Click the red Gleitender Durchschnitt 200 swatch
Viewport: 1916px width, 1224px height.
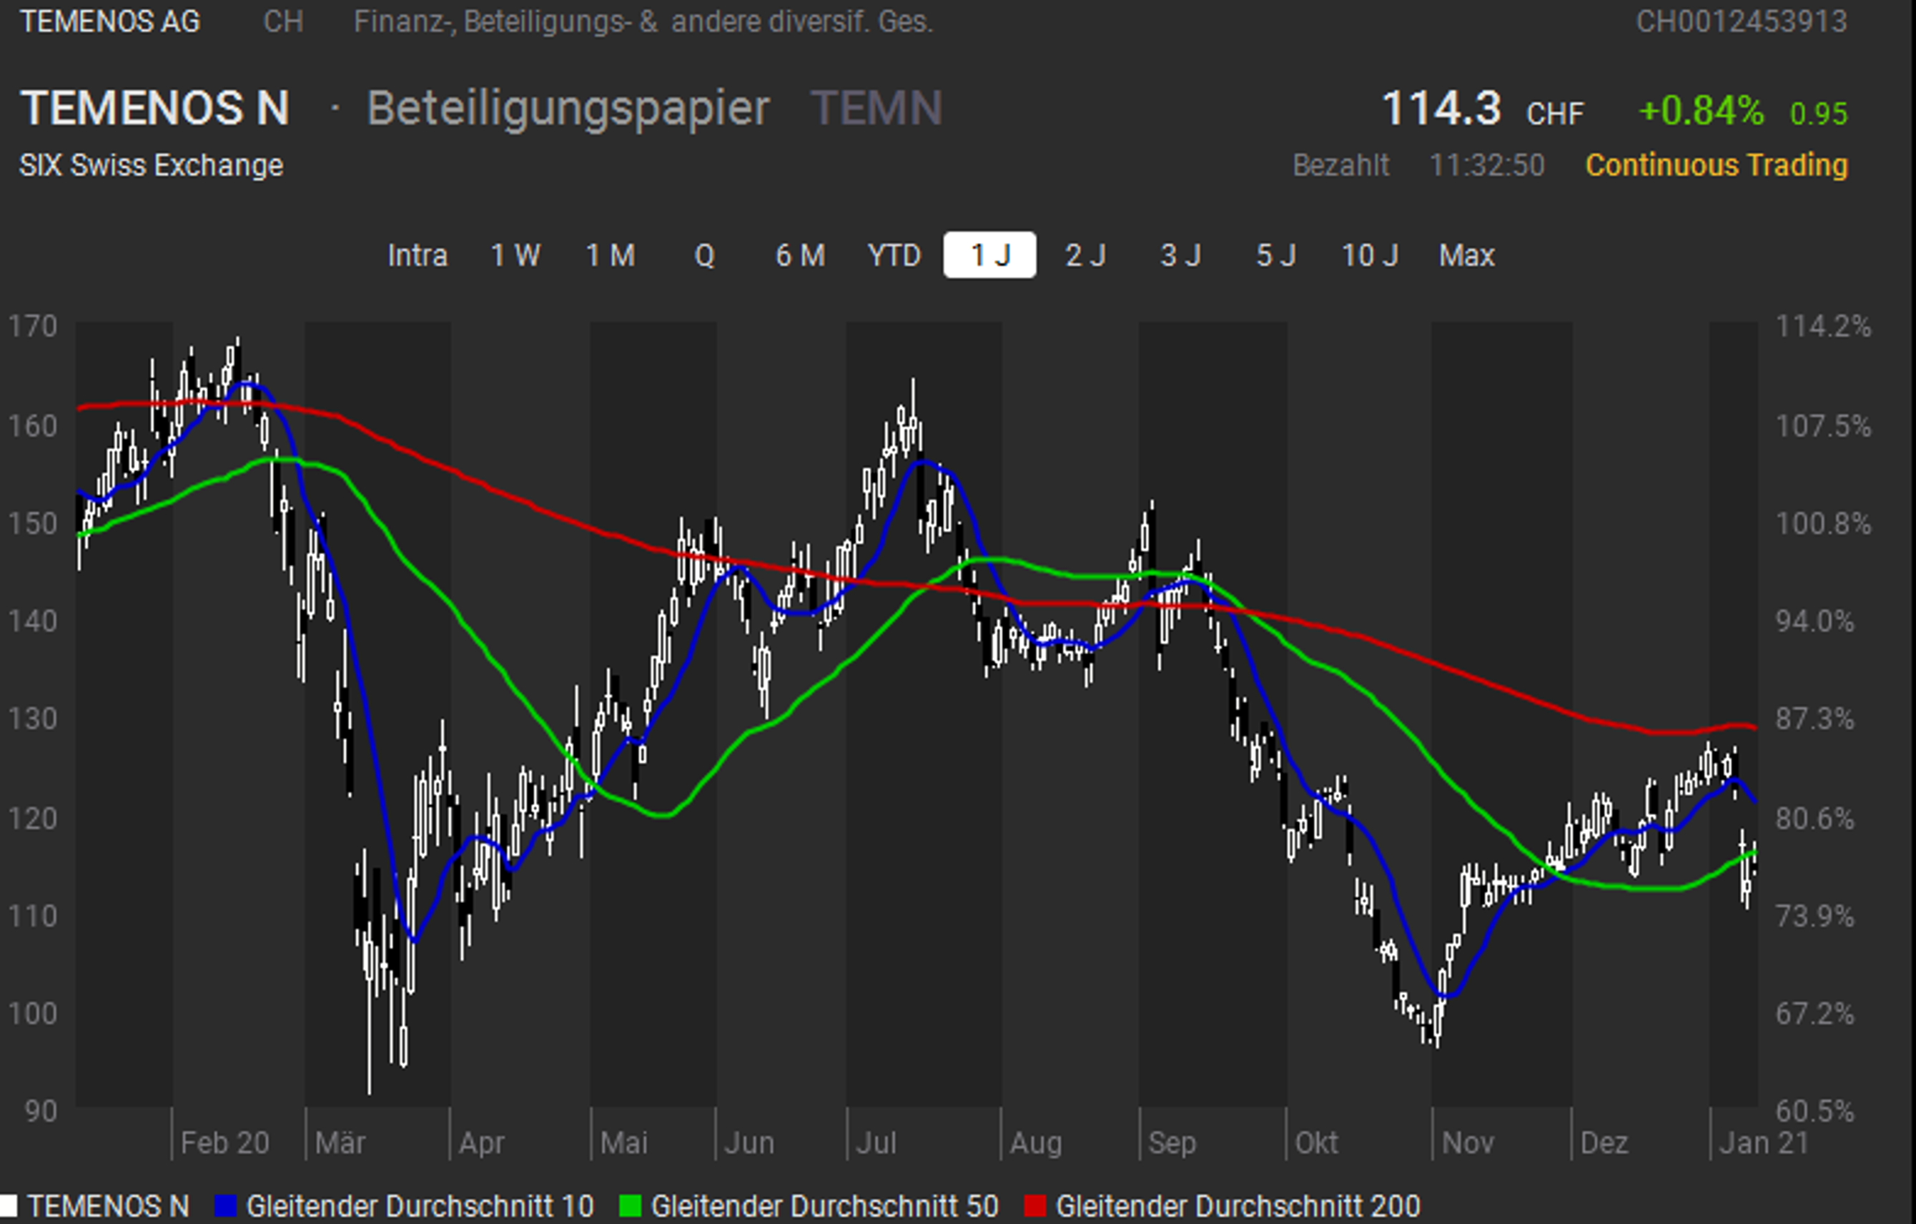coord(1034,1205)
